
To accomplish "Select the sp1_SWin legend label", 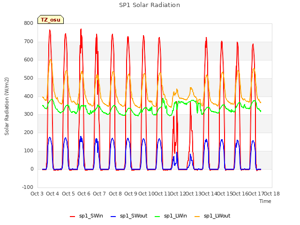I will coord(91,216).
